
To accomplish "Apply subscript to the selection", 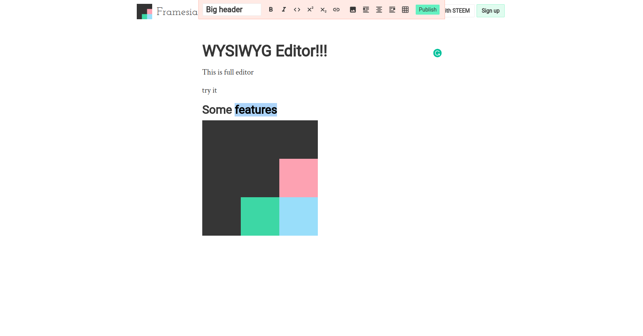I will coord(323,10).
